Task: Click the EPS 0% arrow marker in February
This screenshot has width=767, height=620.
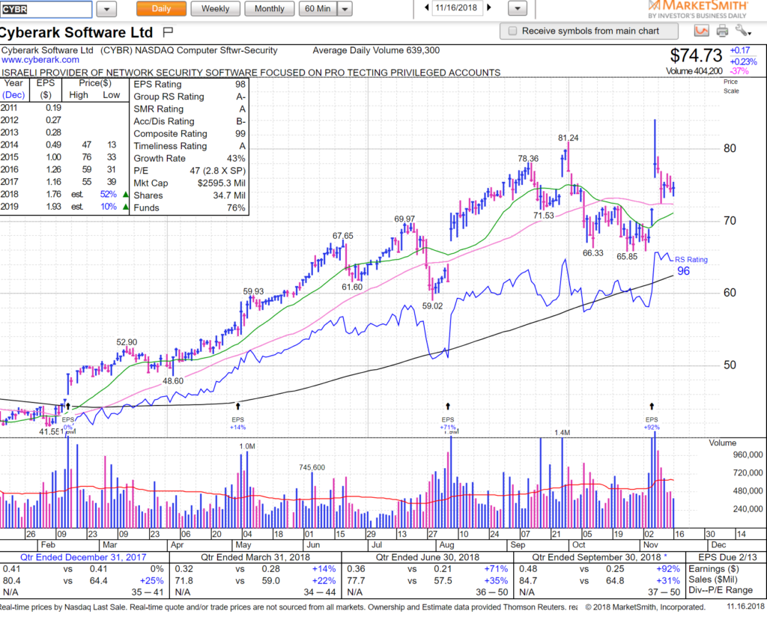Action: [x=68, y=407]
